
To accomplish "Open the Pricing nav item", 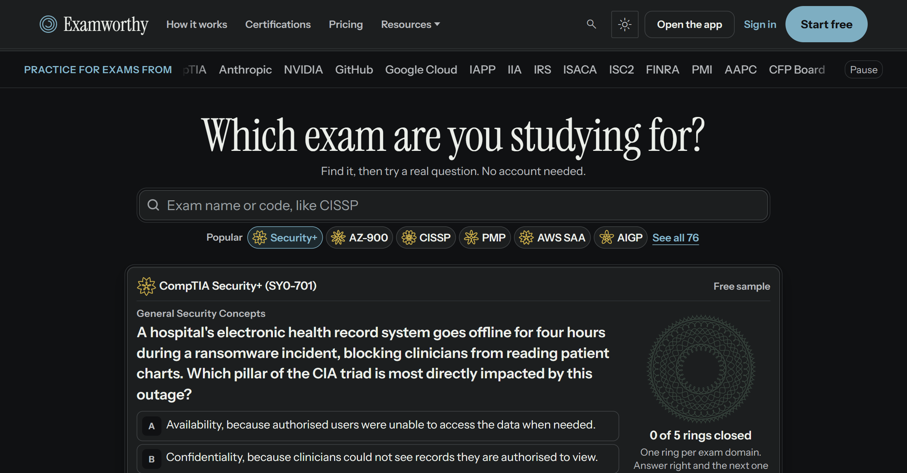I will click(346, 24).
